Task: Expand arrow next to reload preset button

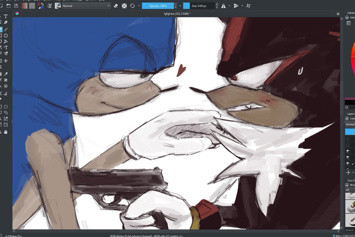Action: point(139,6)
